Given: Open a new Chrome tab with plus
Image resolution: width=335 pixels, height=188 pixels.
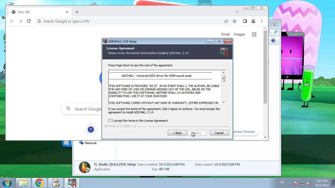Looking at the screenshot, I should [77, 12].
